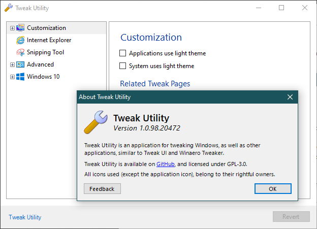Click the Revert button
The image size is (317, 229).
point(291,217)
